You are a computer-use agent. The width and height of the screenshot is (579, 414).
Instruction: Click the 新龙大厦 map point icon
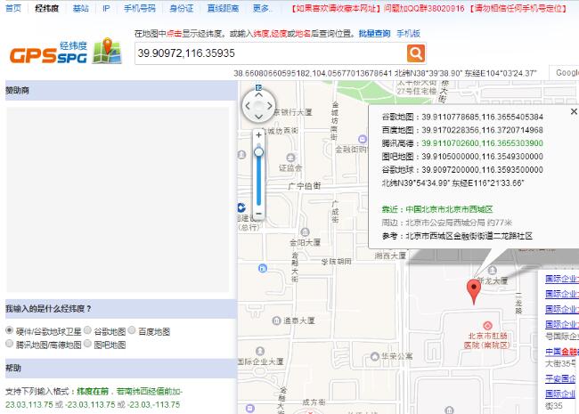(x=493, y=270)
